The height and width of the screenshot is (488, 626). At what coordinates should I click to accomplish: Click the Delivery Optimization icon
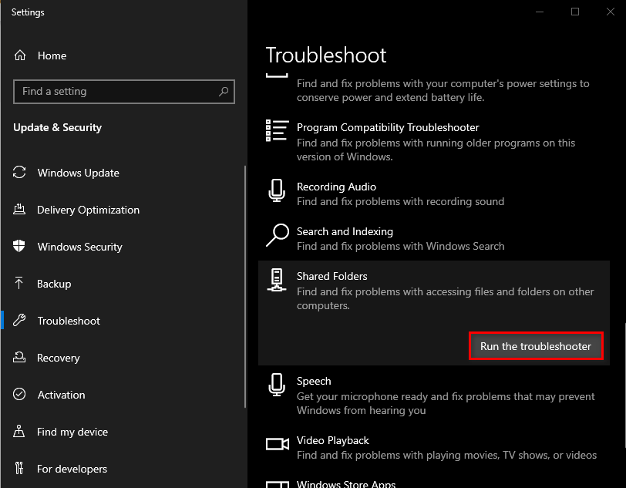click(20, 210)
